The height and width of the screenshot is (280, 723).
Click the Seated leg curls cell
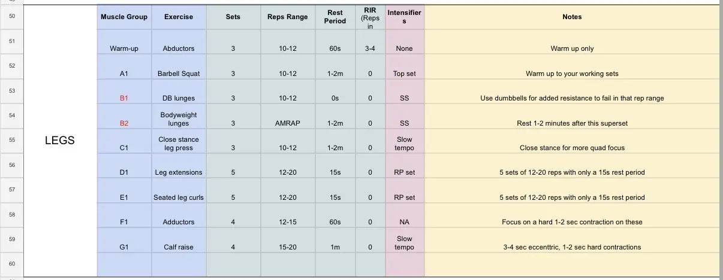pos(179,197)
